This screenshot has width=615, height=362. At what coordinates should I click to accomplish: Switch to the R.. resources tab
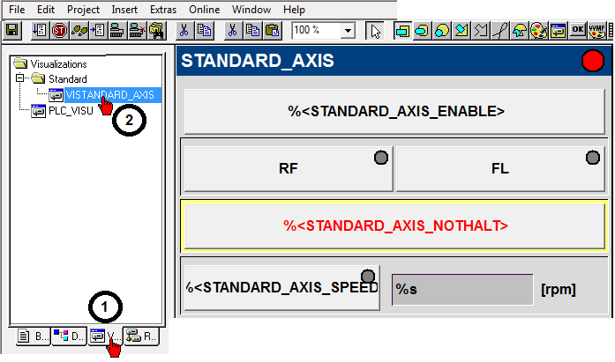pos(141,336)
